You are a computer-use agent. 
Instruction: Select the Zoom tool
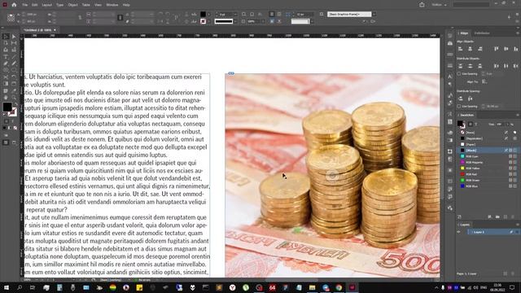click(14, 98)
